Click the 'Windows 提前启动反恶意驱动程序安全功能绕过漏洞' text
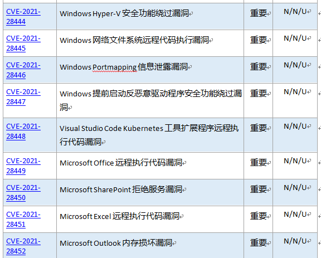This screenshot has height=258, width=321. pyautogui.click(x=150, y=100)
